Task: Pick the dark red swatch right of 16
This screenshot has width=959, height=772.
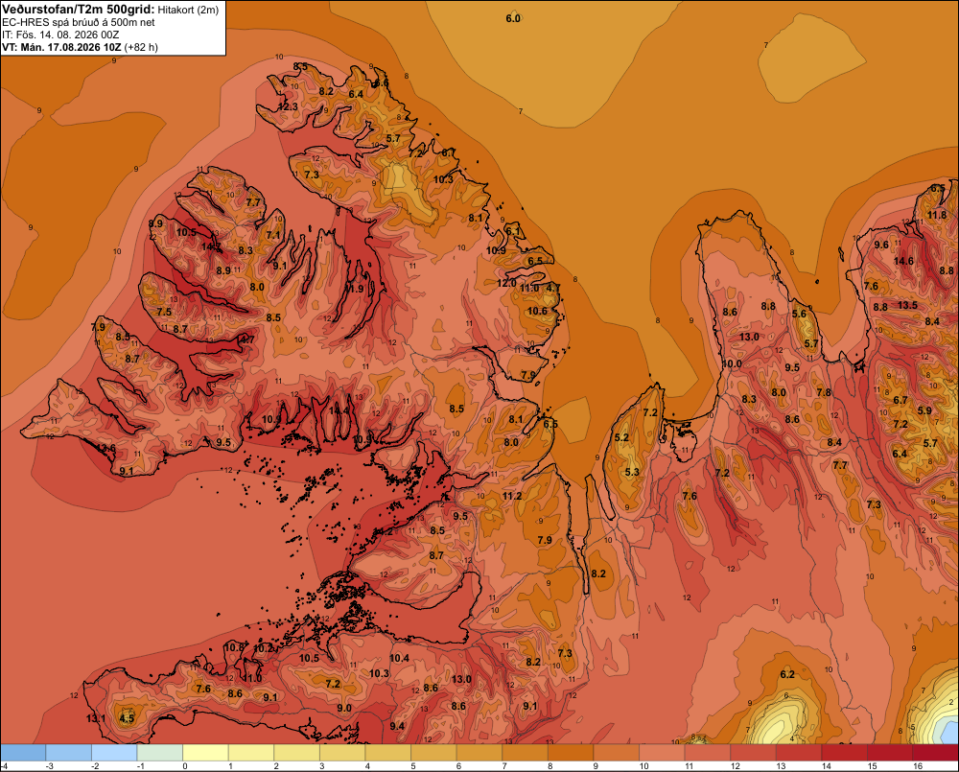Action: click(936, 753)
